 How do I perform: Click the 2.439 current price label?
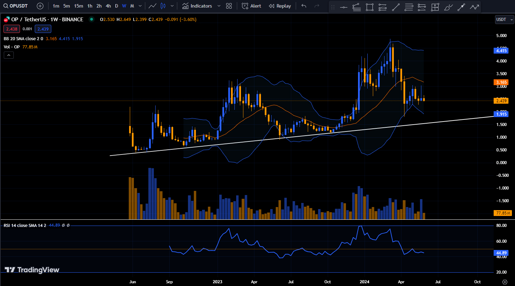[501, 101]
